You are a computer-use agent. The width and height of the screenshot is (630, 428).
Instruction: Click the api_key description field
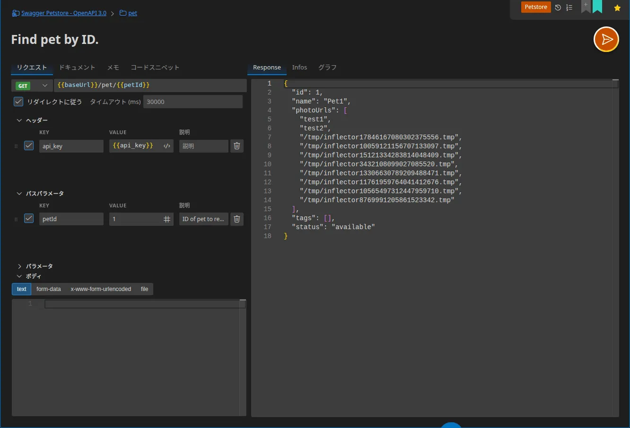[204, 146]
